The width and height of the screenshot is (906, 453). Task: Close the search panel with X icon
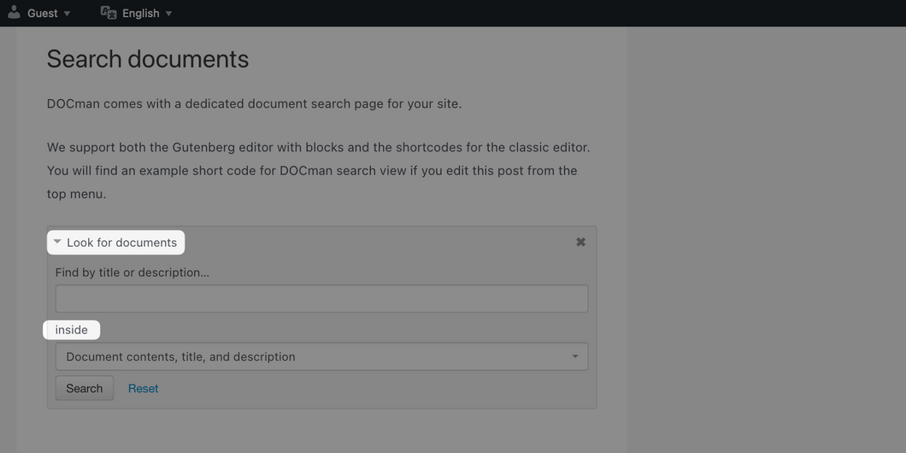580,242
